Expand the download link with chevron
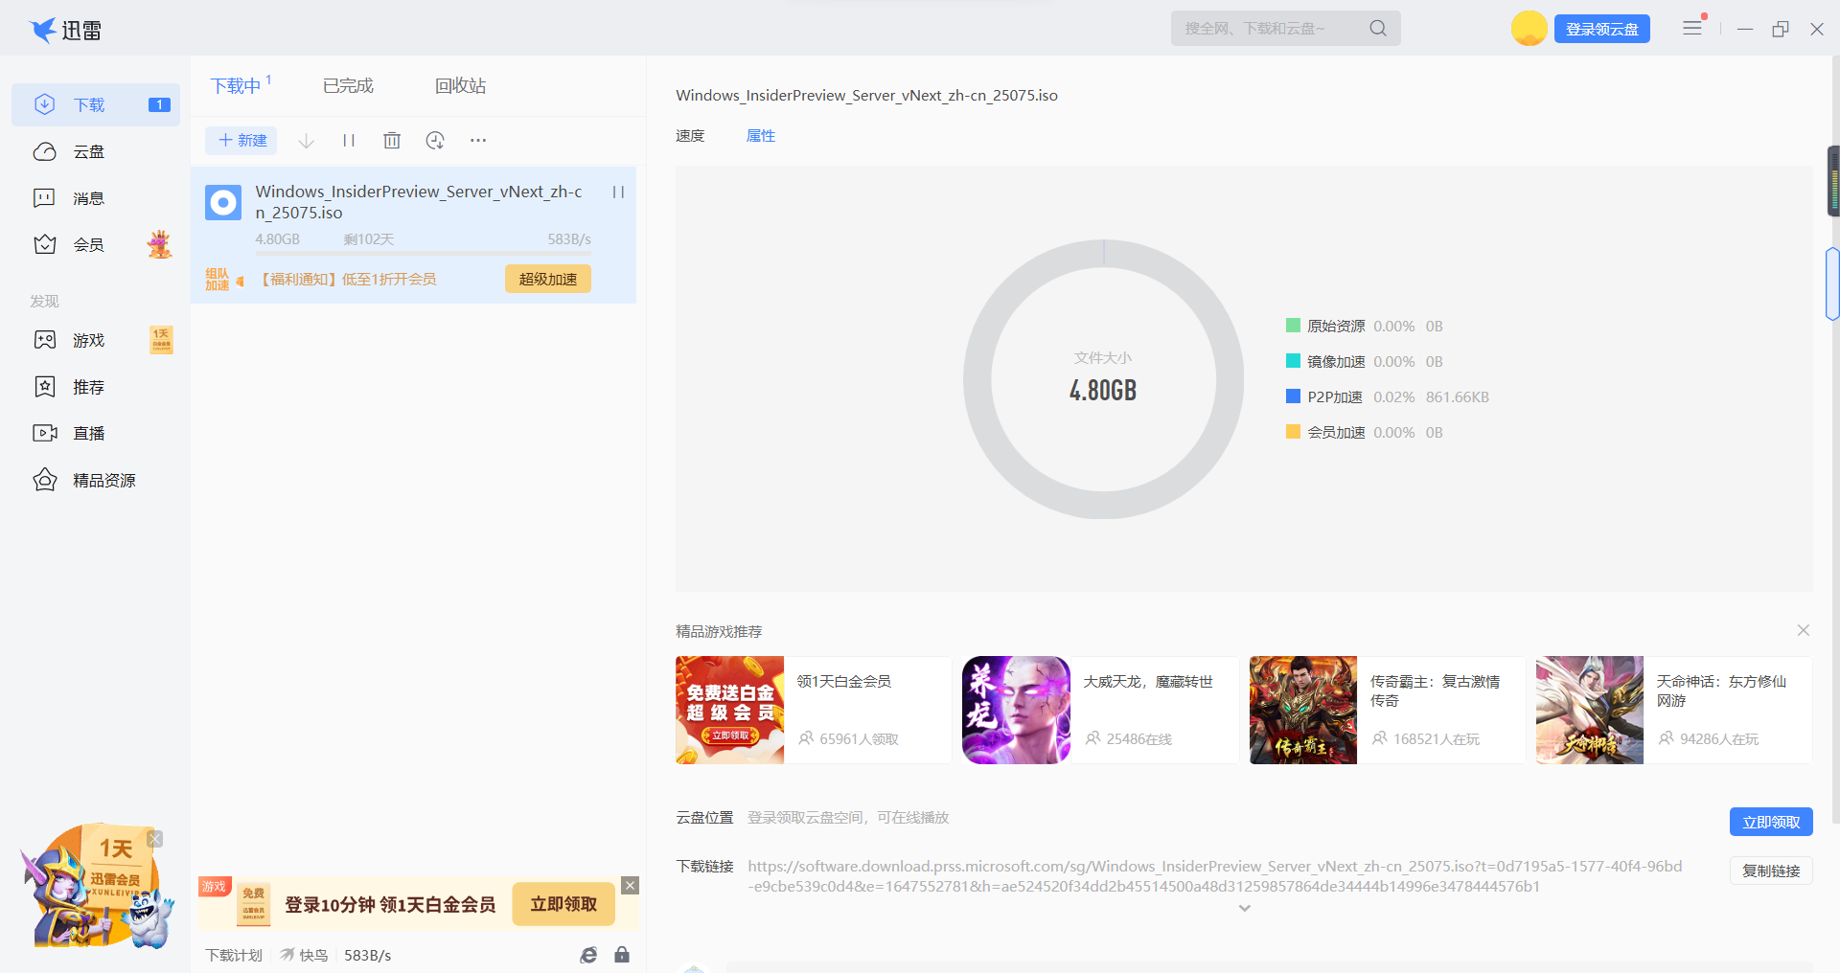This screenshot has width=1840, height=973. coord(1245,908)
